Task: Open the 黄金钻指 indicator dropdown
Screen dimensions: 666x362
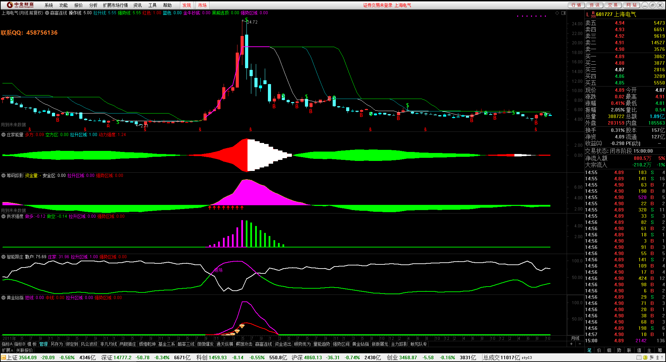Action: 3,298
